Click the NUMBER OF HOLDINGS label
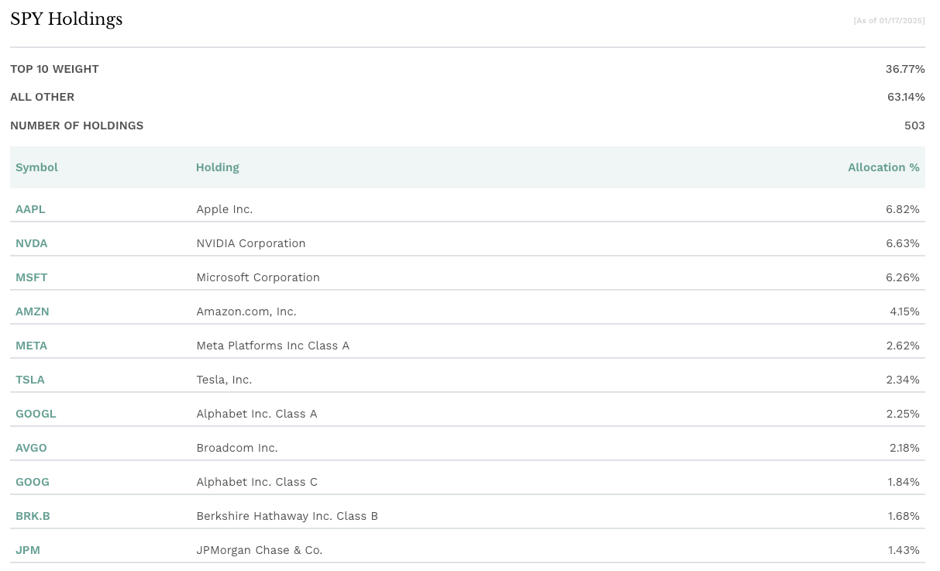The image size is (940, 571). coord(77,126)
